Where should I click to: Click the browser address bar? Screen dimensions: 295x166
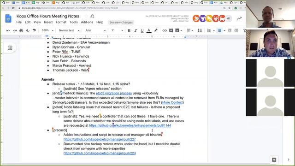click(120, 8)
